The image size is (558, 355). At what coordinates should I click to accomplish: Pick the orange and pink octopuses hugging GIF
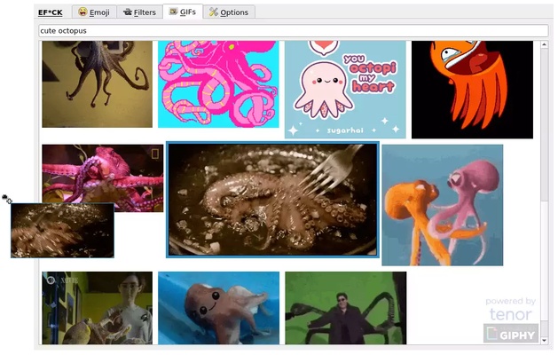point(442,205)
